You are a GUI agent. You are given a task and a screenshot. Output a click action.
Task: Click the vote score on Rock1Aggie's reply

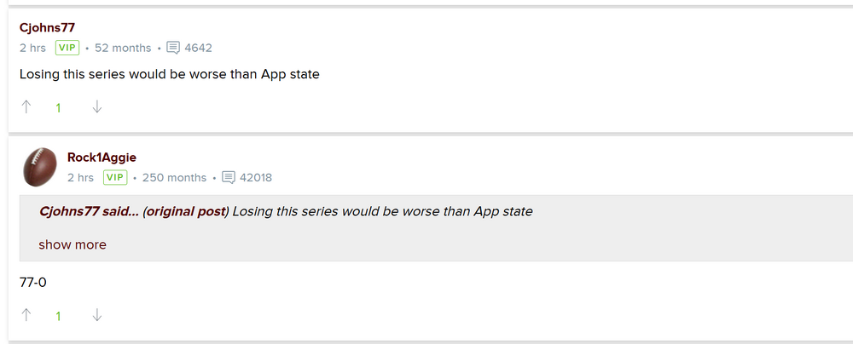pyautogui.click(x=58, y=316)
